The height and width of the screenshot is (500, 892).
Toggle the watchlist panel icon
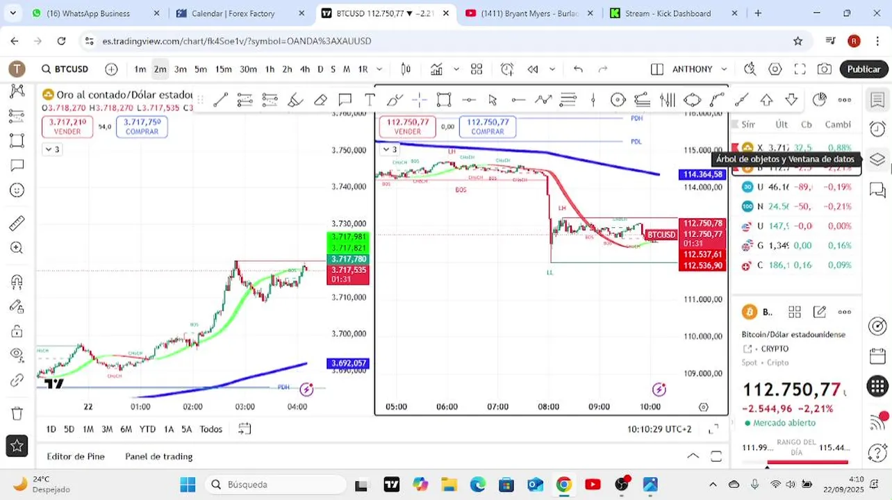[877, 100]
